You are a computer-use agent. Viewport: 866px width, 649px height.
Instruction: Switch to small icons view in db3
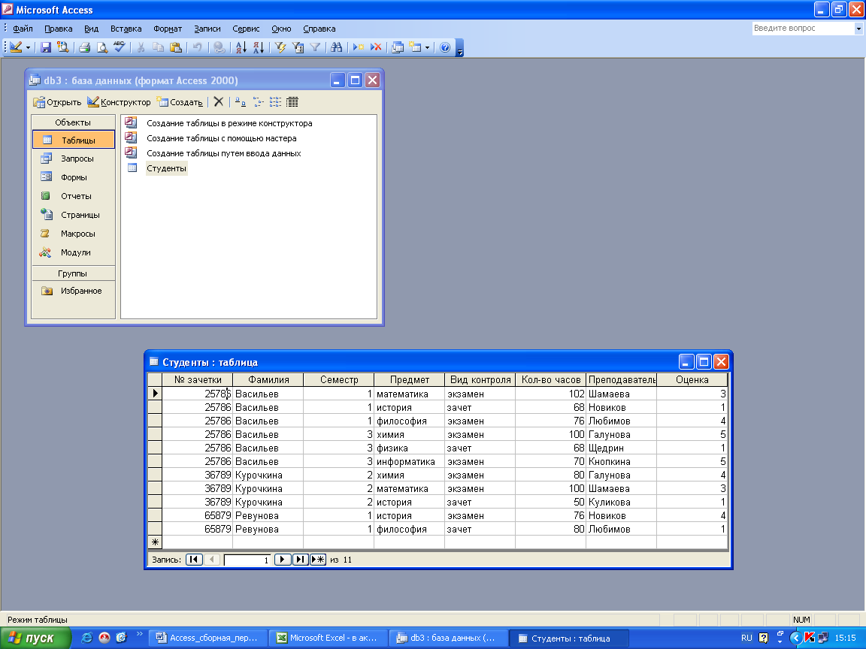pyautogui.click(x=258, y=102)
